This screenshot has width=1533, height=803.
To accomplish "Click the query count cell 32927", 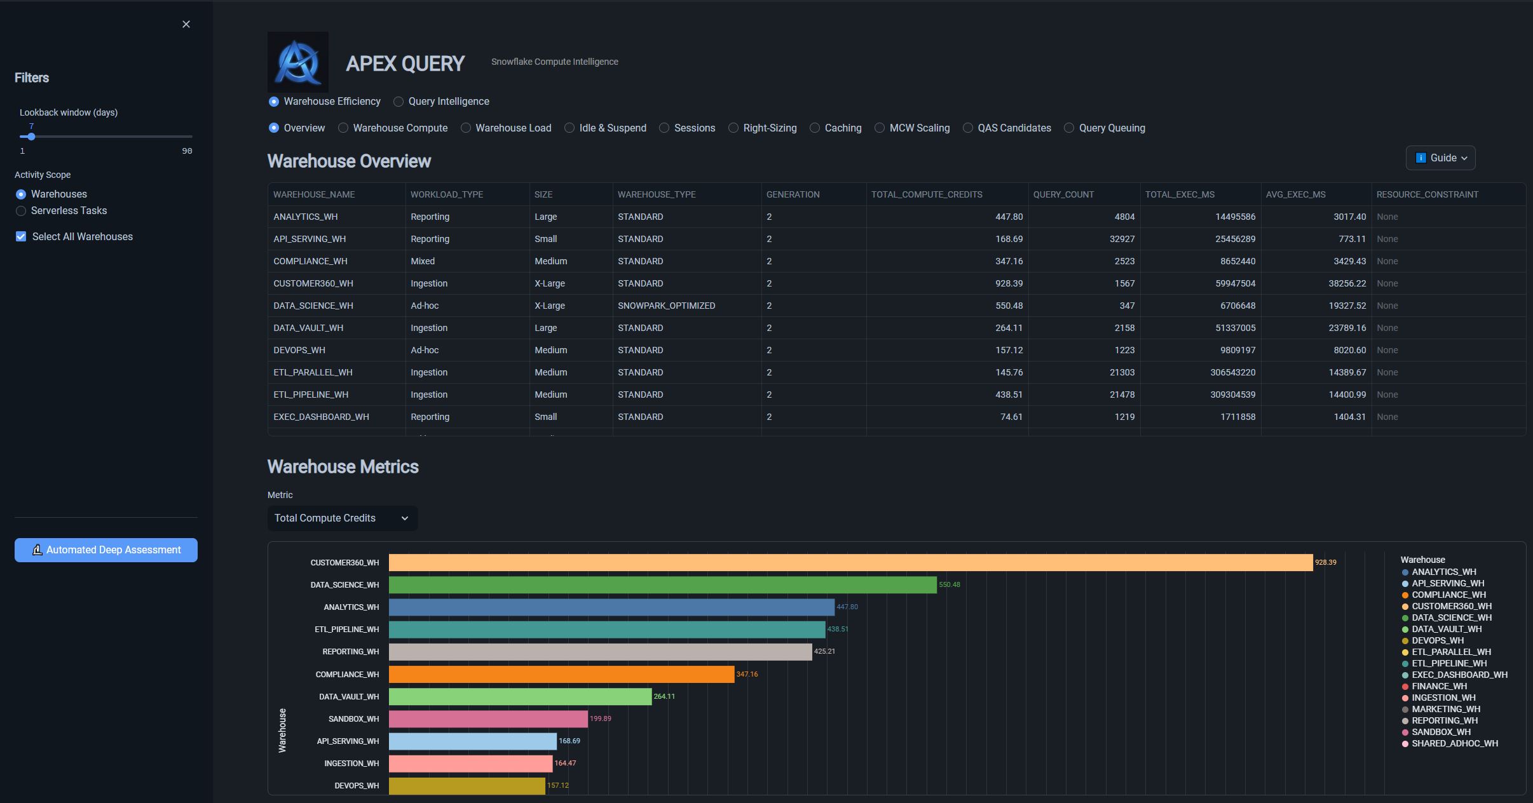I will (x=1084, y=239).
